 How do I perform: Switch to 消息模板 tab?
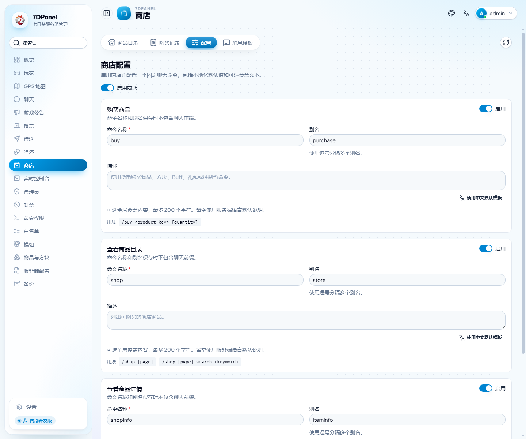click(238, 42)
